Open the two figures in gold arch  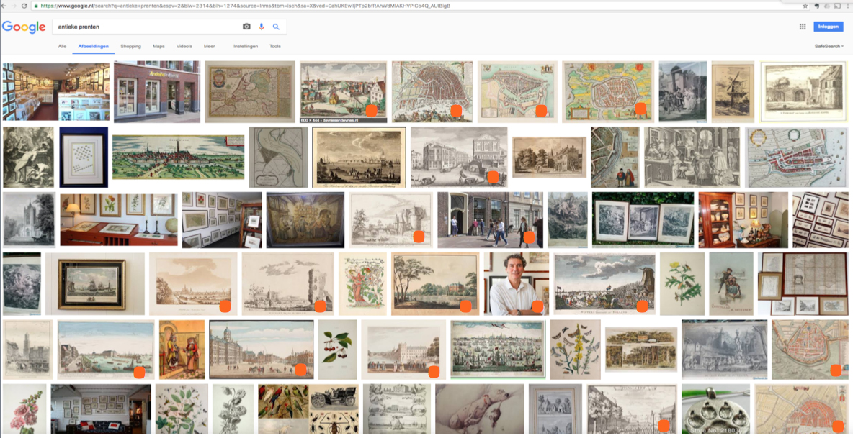tap(182, 350)
